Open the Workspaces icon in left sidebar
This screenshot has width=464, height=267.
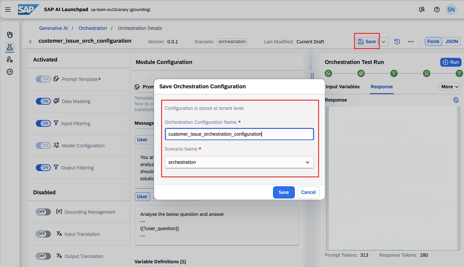click(10, 35)
